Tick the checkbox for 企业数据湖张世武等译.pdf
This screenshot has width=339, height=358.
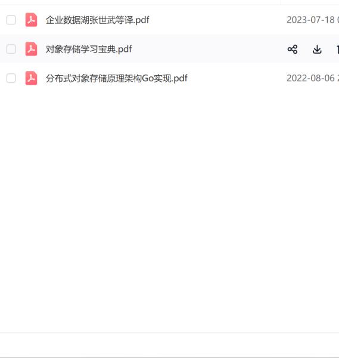pos(11,20)
